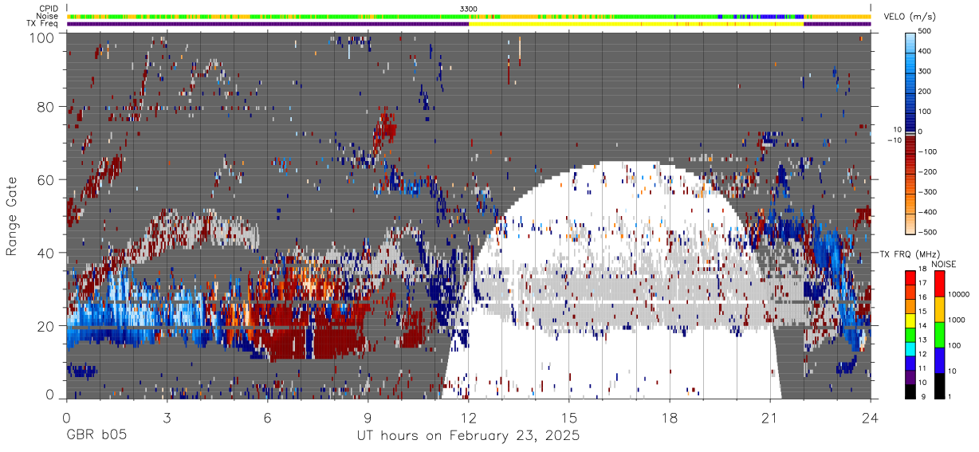Click range gate tick label 20

tap(46, 326)
